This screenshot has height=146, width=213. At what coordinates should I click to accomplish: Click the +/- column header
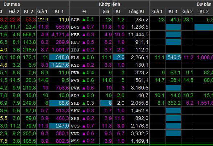pyautogui.click(x=85, y=12)
